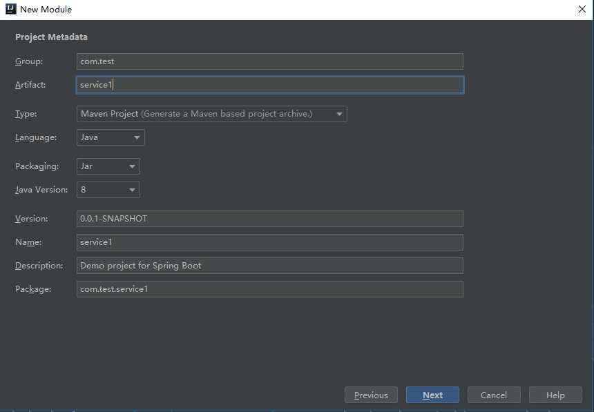Click the Version field with 0.0.1-SNAPSHOT

tap(270, 219)
